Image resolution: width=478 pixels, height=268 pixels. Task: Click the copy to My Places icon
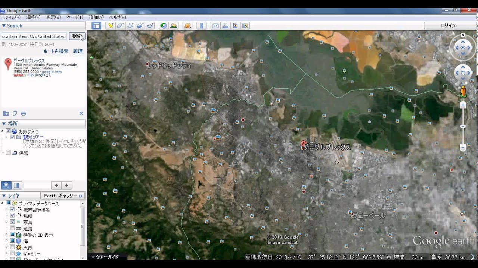pyautogui.click(x=15, y=114)
